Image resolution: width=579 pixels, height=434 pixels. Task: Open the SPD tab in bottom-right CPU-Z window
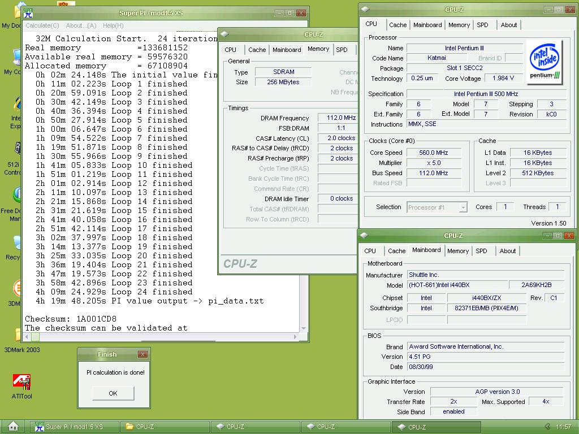pos(481,250)
